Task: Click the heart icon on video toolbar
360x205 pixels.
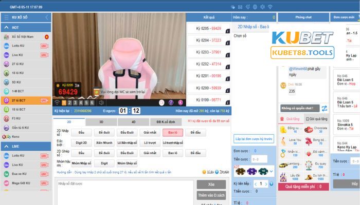Action: click(x=161, y=102)
